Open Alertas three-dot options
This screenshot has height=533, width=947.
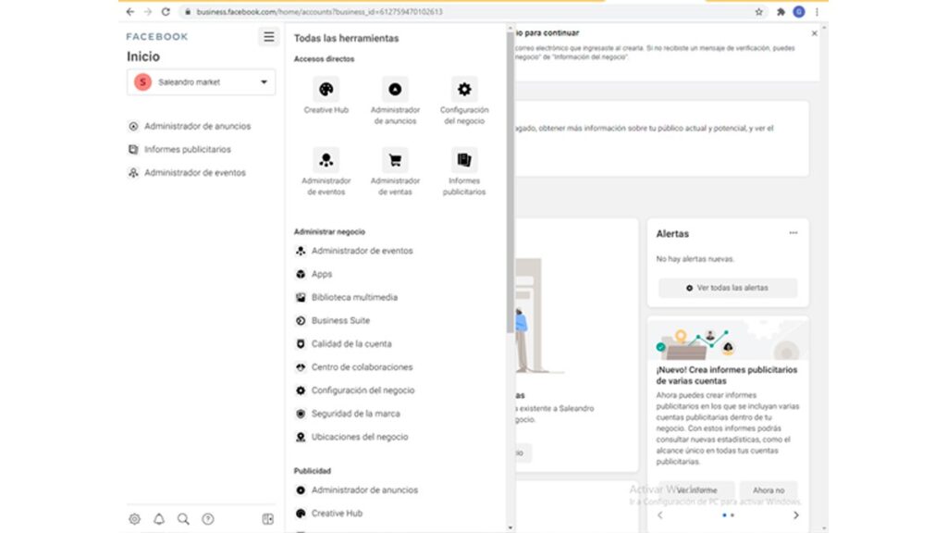[793, 233]
